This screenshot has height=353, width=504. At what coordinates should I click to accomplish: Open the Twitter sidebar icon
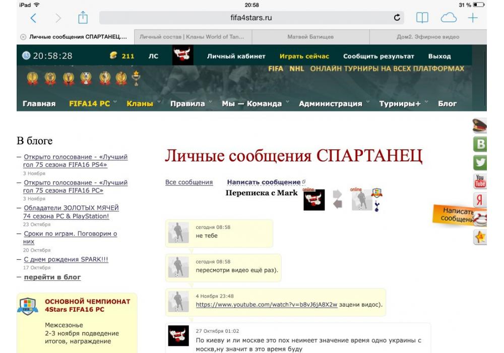point(480,163)
